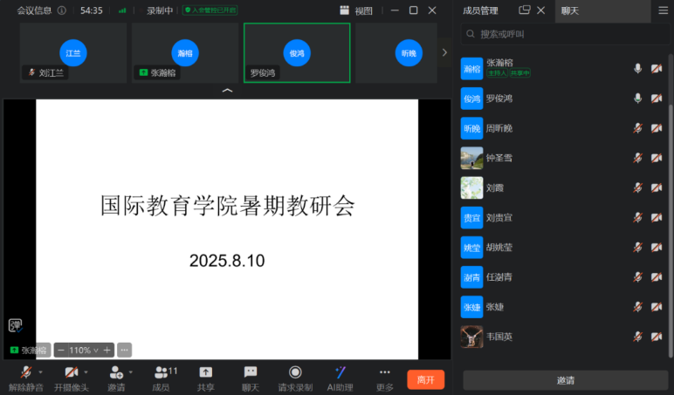Switch to the 成员管理 tab
This screenshot has width=674, height=395.
coord(480,10)
